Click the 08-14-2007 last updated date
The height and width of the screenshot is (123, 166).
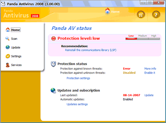pyautogui.click(x=132, y=95)
